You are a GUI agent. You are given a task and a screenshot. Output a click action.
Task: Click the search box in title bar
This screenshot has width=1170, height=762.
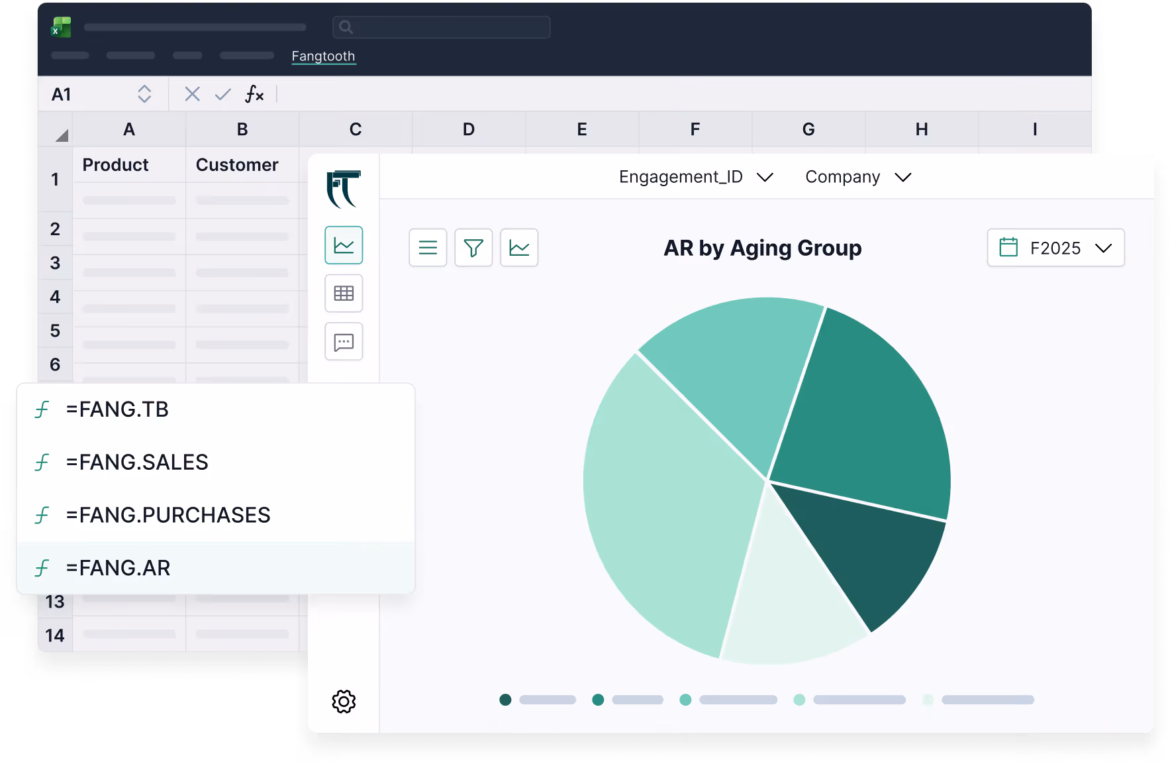(x=441, y=27)
